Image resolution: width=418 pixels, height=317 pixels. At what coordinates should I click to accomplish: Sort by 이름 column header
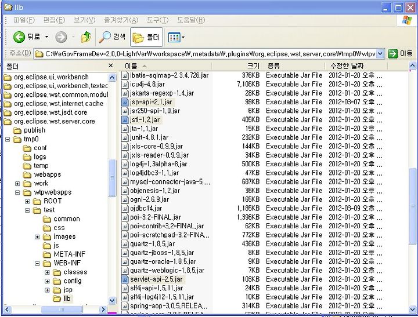point(167,65)
